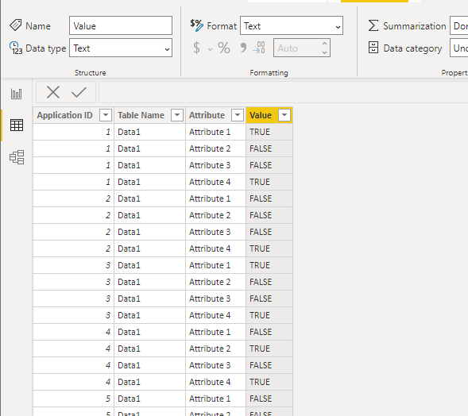The width and height of the screenshot is (468, 416).
Task: Switch to the Data view icon
Action: 17,125
